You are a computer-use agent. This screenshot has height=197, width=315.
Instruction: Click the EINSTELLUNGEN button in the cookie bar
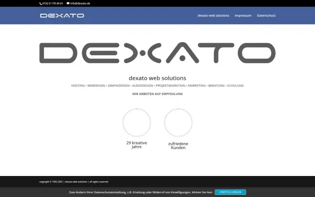coord(230,192)
